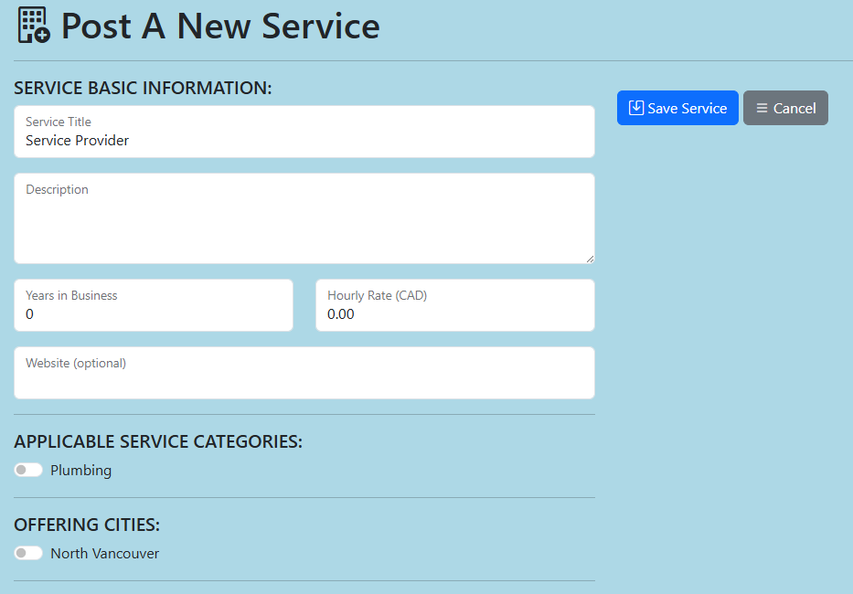Click the North Vancouver label text

point(104,554)
